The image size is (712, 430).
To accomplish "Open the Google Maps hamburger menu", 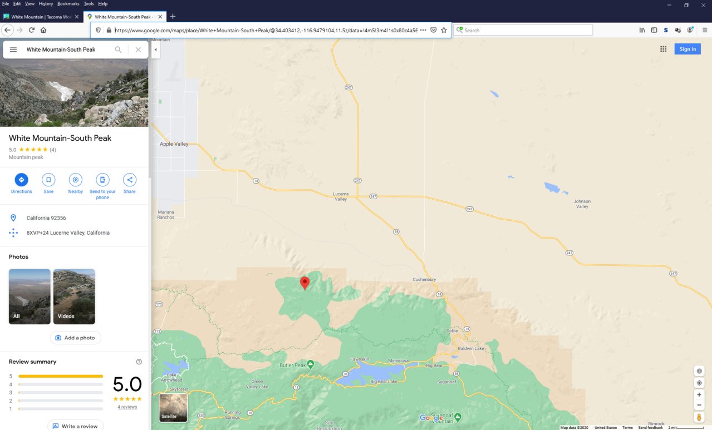I will pyautogui.click(x=13, y=50).
